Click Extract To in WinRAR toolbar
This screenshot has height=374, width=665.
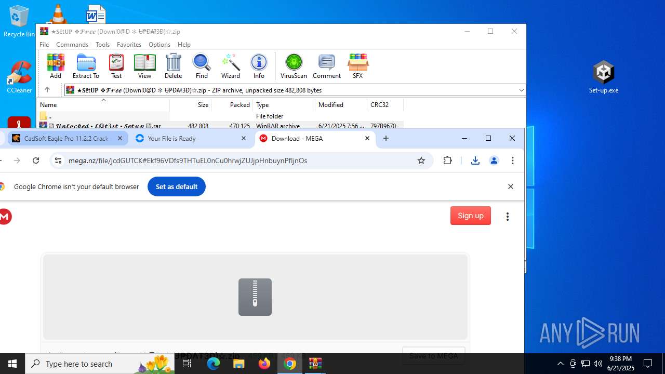[x=86, y=66]
